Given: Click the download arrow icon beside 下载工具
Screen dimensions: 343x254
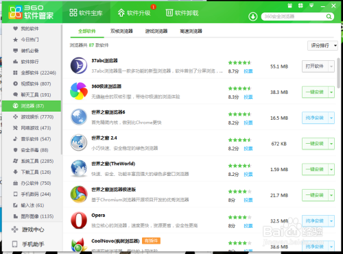Looking at the screenshot, I should (15, 172).
